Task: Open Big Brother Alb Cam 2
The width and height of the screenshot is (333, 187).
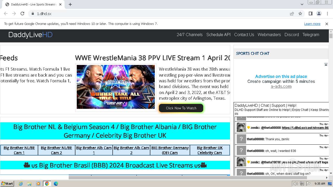Action: (x=131, y=150)
